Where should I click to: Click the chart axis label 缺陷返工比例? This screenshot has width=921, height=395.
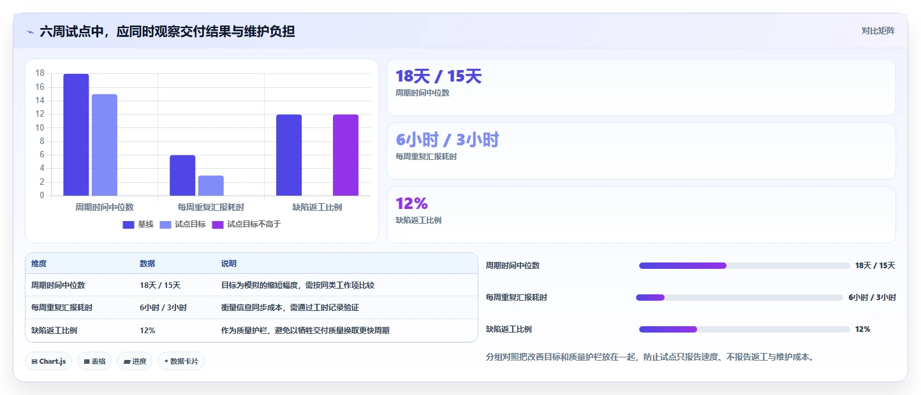coord(318,207)
